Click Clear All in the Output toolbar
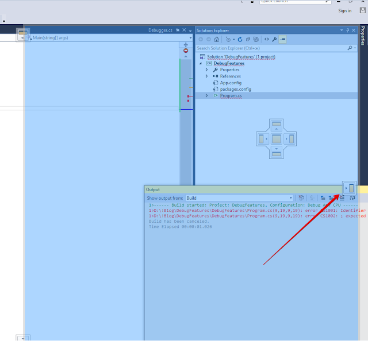Screen dimensions: 368x341 point(342,198)
